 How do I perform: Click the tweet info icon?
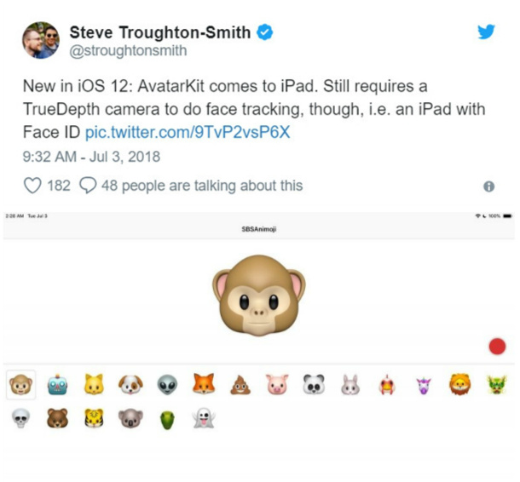pos(488,186)
